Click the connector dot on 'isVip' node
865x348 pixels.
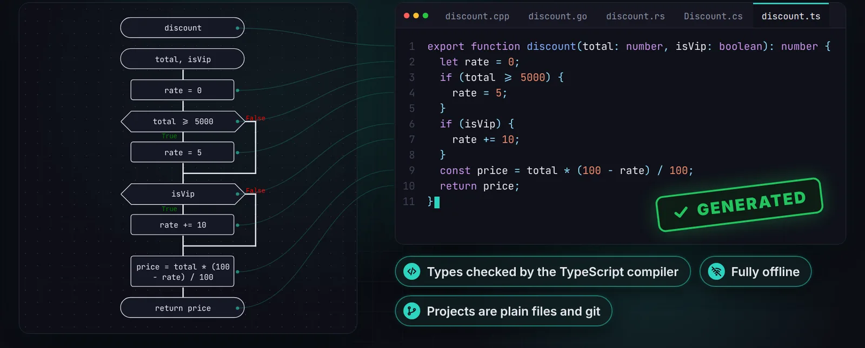(237, 194)
